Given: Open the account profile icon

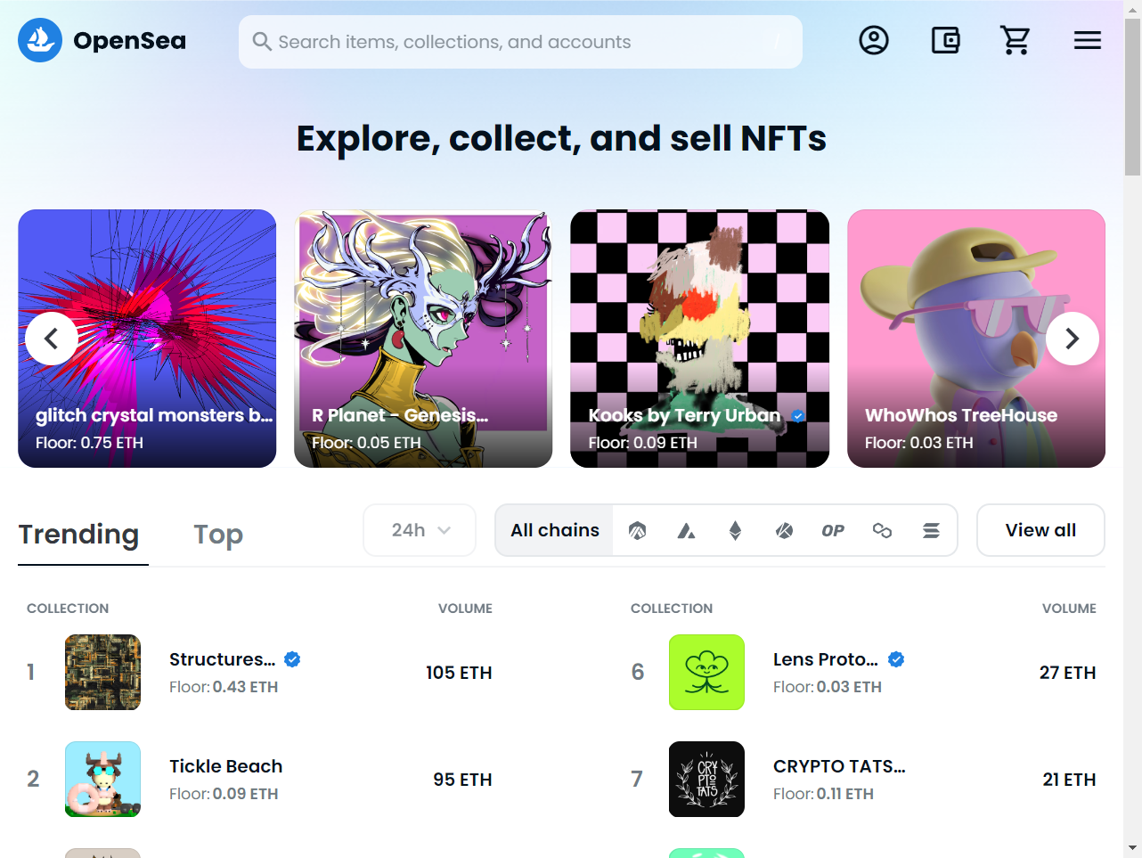Looking at the screenshot, I should coord(874,40).
